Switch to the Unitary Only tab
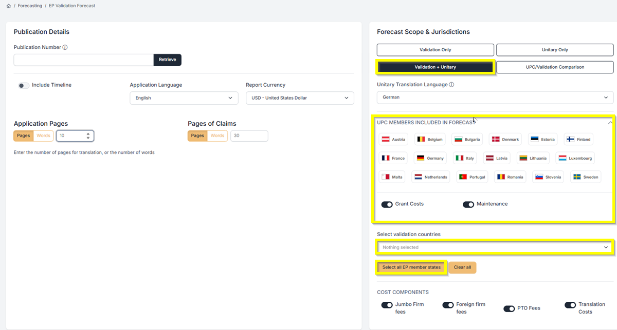 point(555,50)
